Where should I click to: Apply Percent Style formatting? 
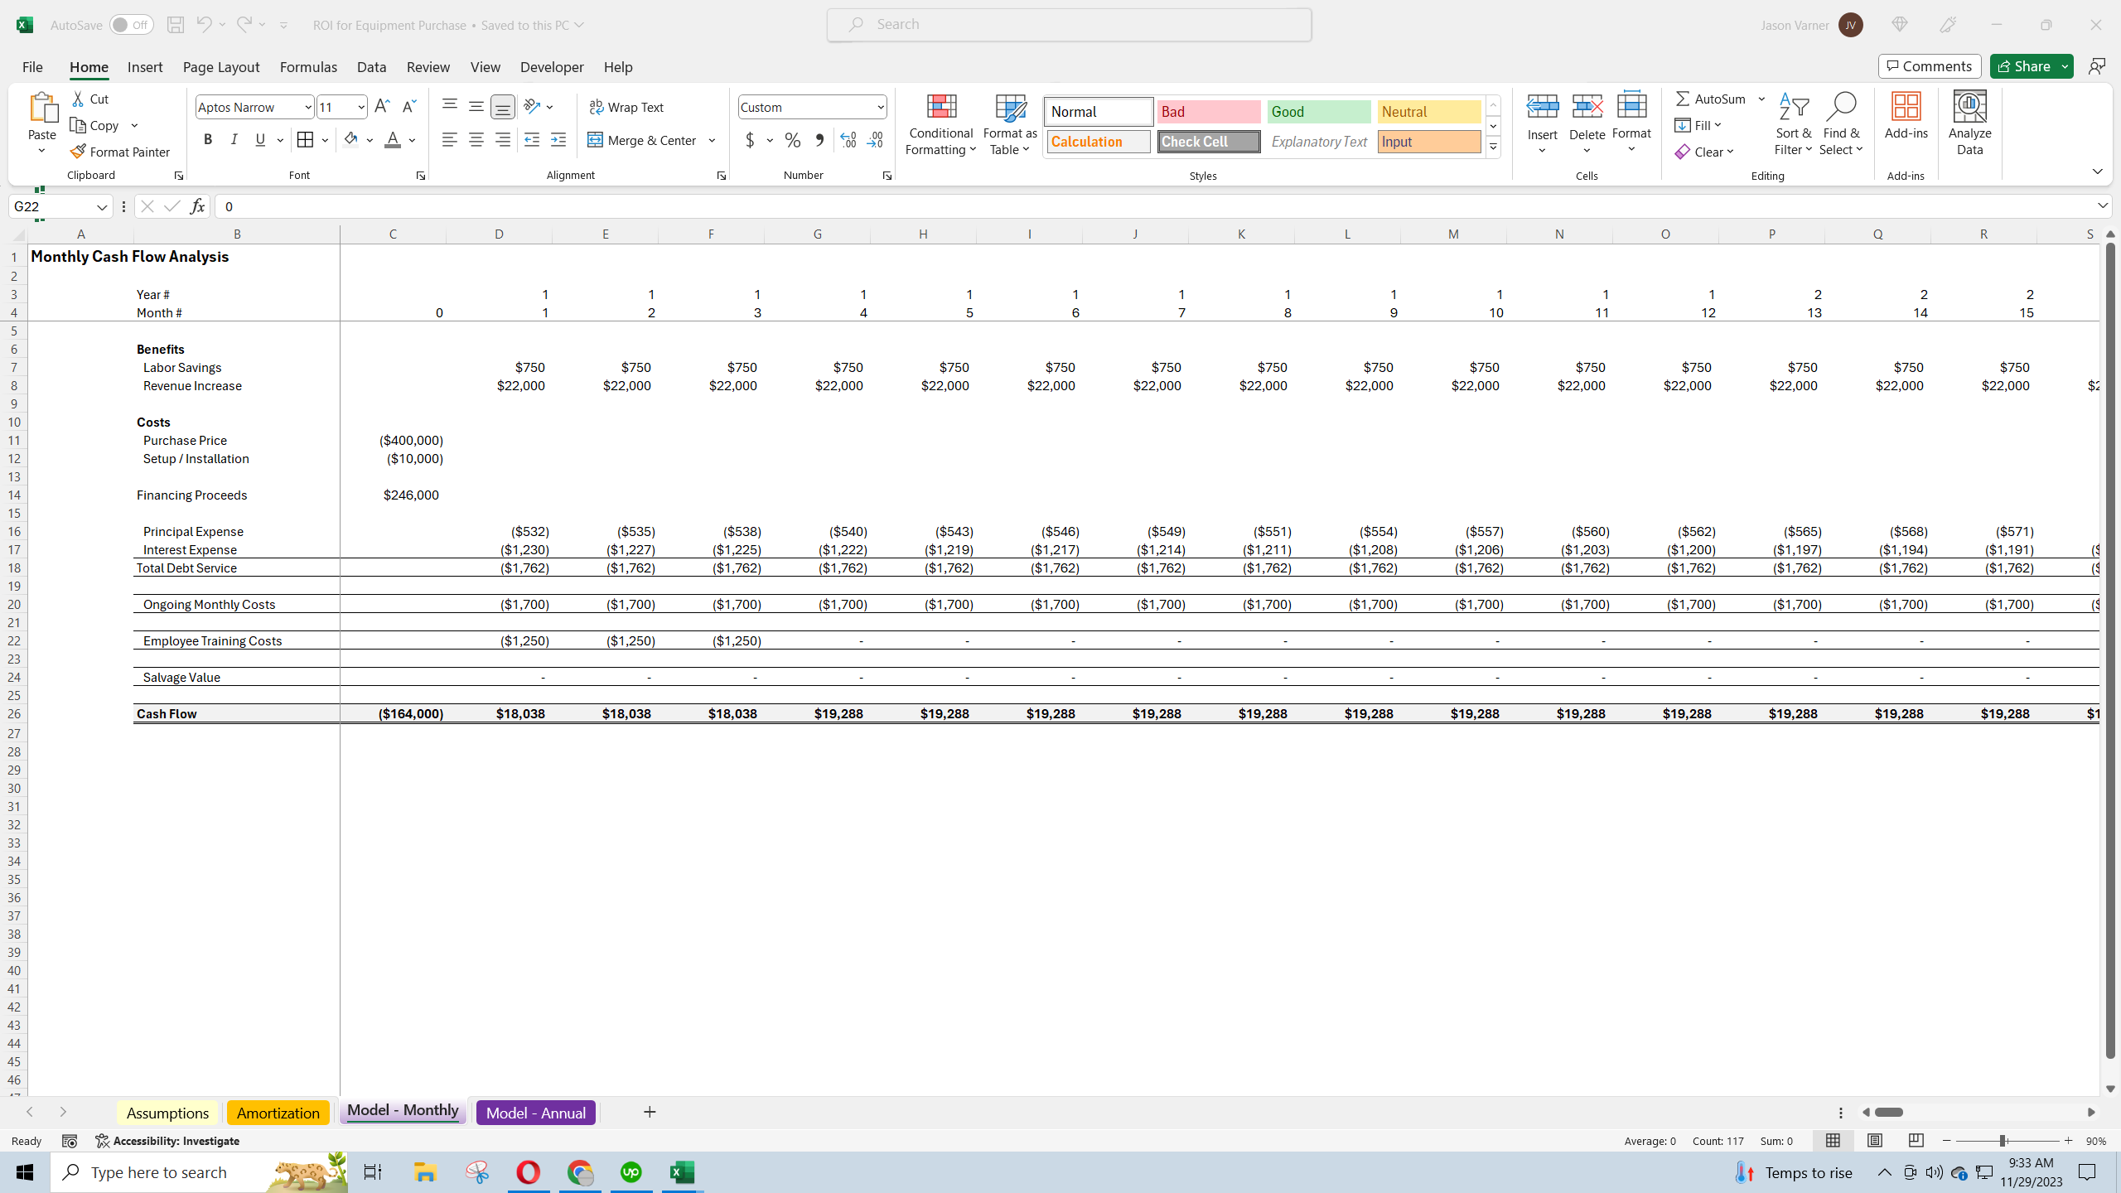point(792,140)
